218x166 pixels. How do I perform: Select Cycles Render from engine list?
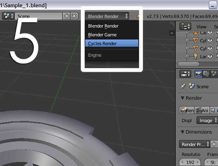112,43
